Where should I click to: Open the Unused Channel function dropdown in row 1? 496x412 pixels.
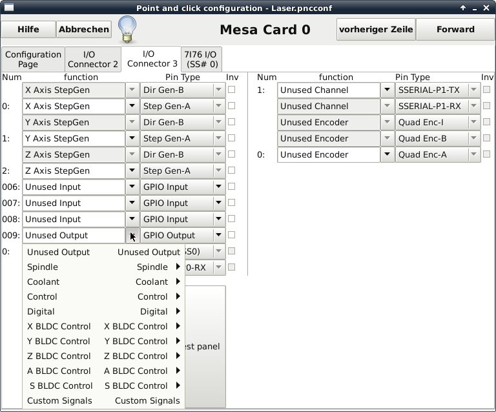coord(387,90)
